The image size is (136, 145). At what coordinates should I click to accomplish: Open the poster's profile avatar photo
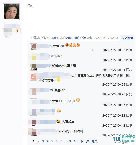[x=11, y=12]
